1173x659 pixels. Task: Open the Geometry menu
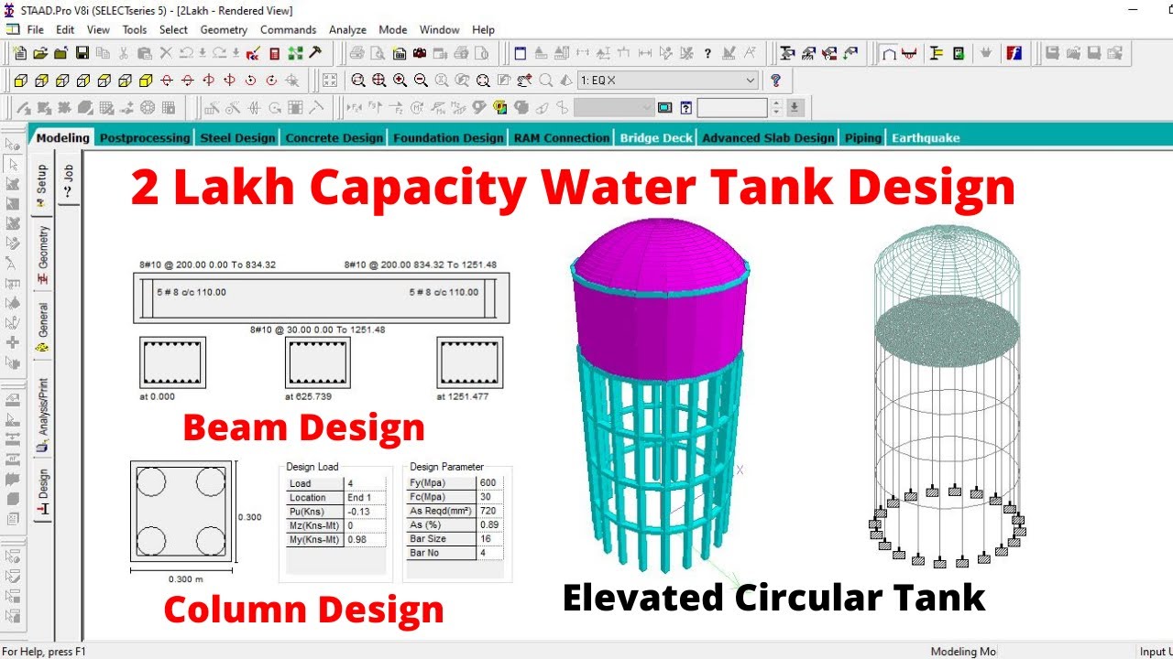(x=224, y=29)
